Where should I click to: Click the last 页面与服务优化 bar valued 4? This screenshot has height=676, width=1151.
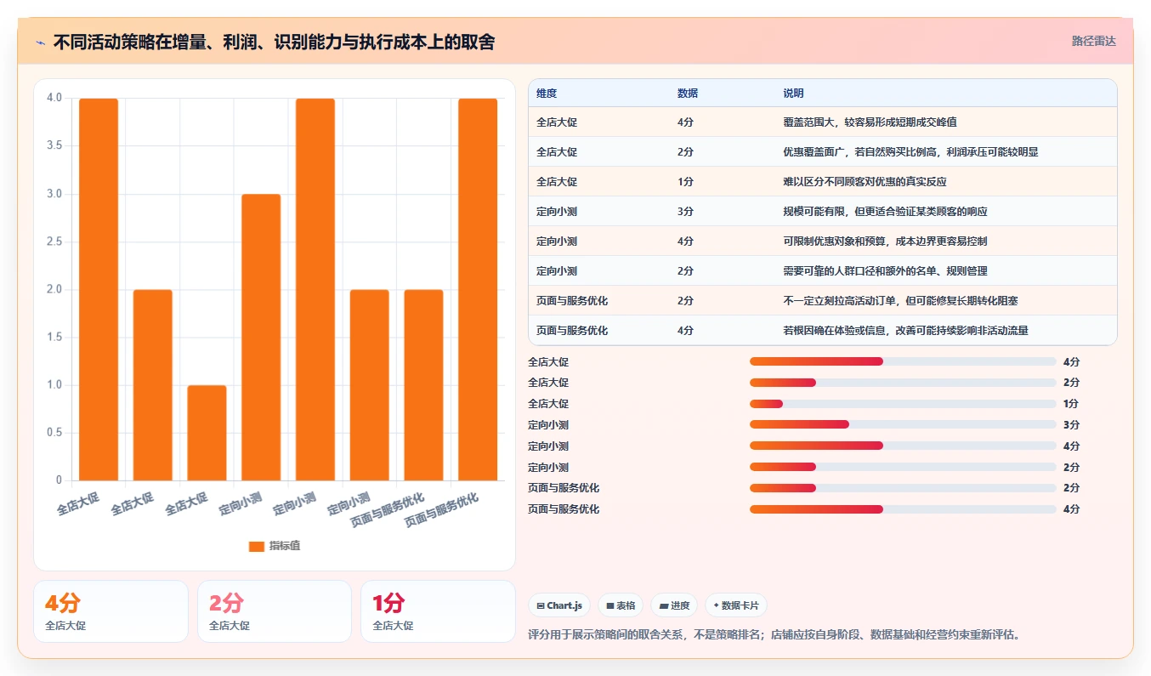tap(478, 289)
